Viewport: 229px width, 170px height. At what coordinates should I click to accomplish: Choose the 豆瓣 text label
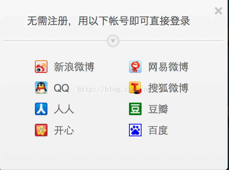pyautogui.click(x=158, y=109)
